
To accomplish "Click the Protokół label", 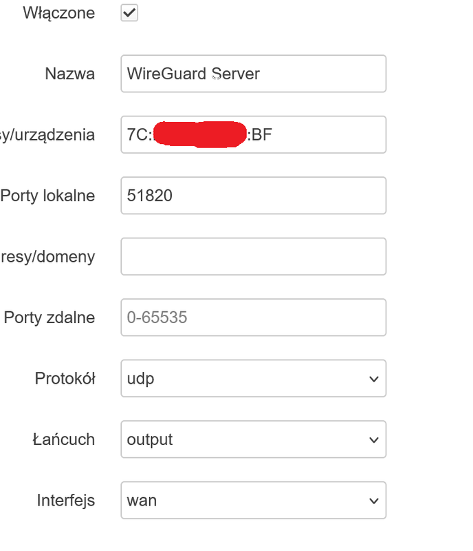I will coord(65,378).
